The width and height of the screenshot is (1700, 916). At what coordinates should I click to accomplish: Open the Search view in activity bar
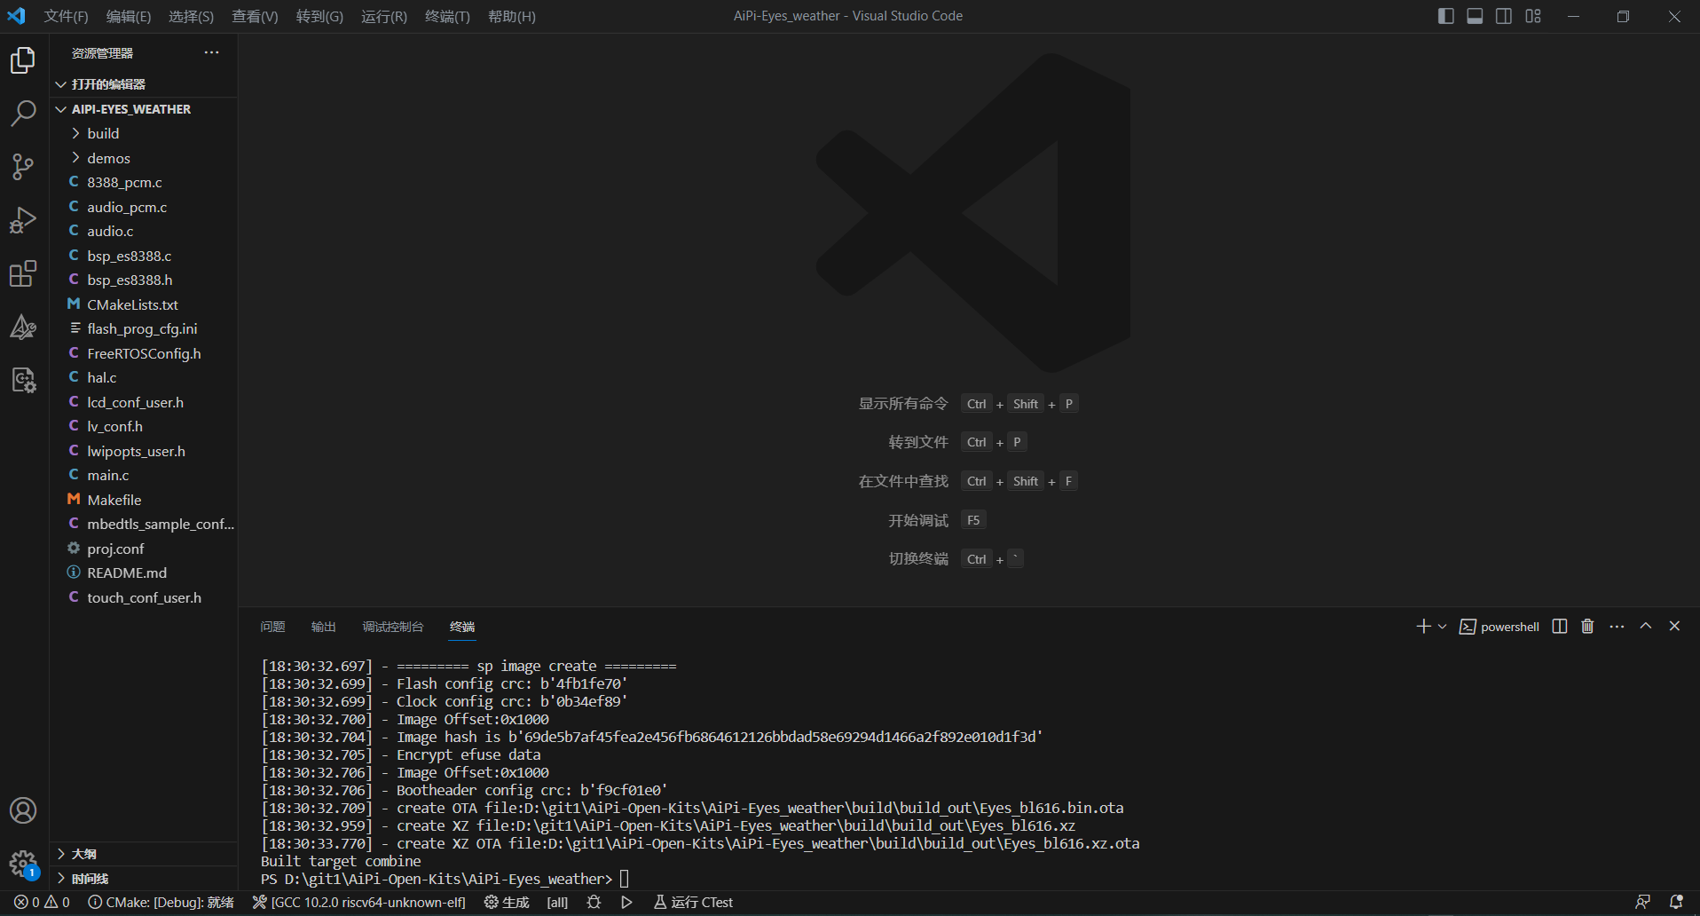[x=23, y=113]
